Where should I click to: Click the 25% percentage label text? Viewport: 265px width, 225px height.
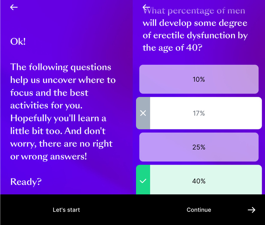point(199,147)
